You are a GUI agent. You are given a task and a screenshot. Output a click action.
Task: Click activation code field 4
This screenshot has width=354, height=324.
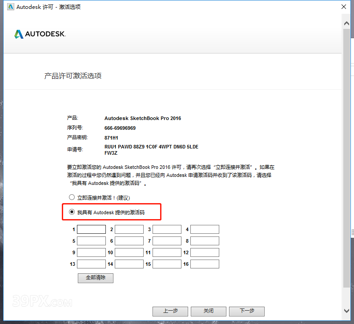205,229
